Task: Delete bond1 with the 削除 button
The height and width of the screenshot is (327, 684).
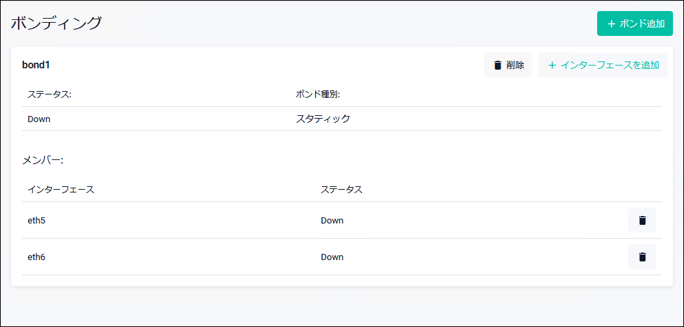Action: 508,66
